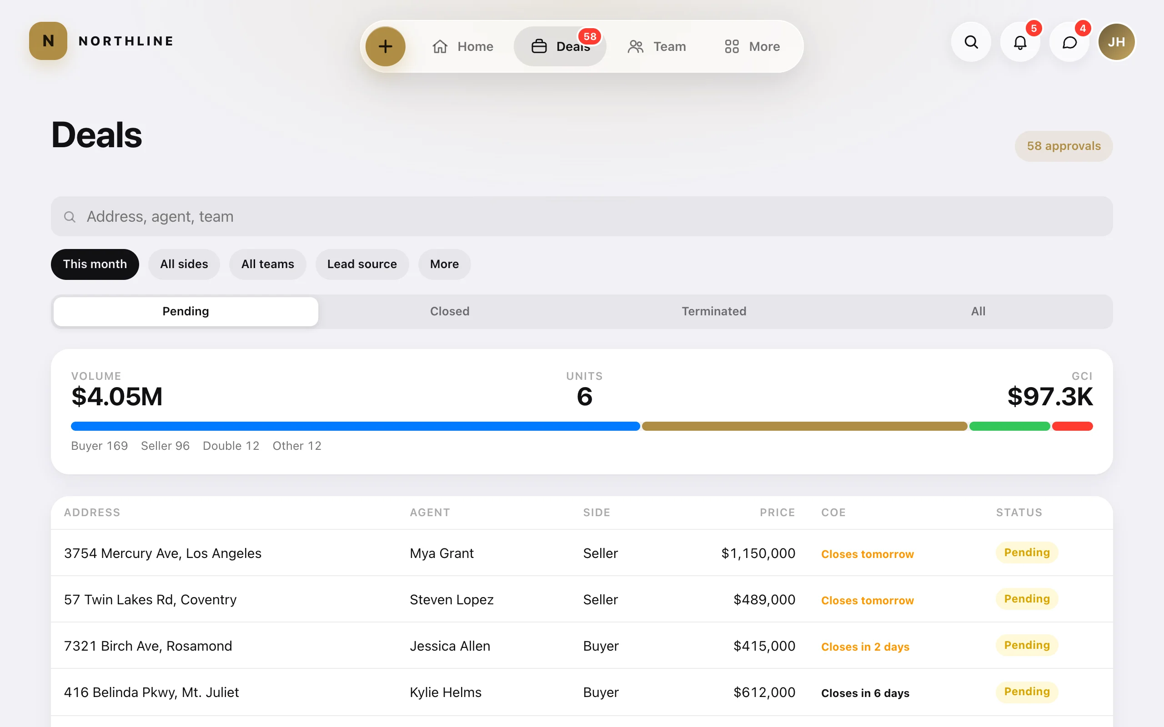Click Closes in 2 days label

tap(865, 647)
